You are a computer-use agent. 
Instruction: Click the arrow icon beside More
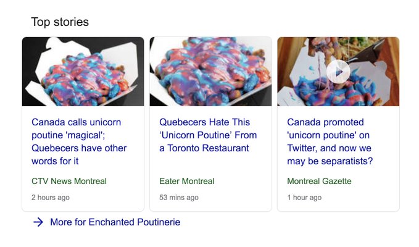coord(38,222)
